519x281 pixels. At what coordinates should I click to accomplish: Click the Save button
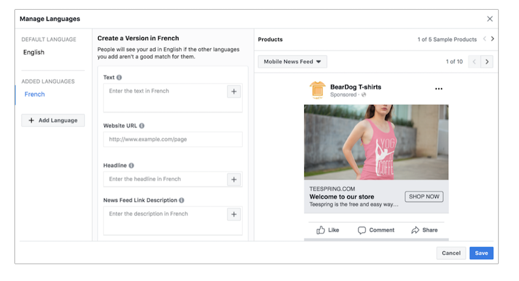click(481, 253)
